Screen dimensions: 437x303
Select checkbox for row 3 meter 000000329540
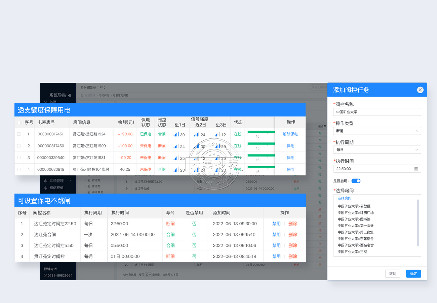(x=19, y=158)
